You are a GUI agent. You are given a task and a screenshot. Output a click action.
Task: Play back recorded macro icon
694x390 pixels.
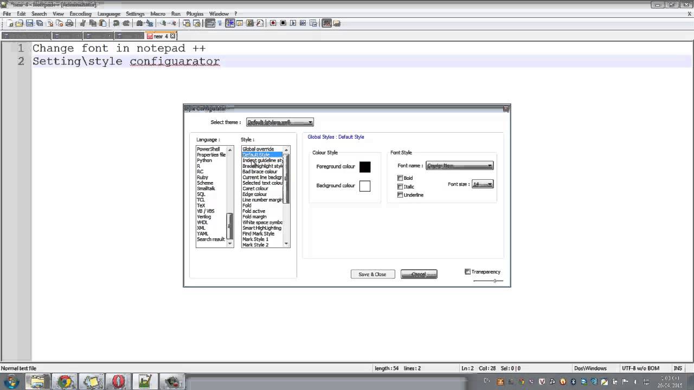293,23
